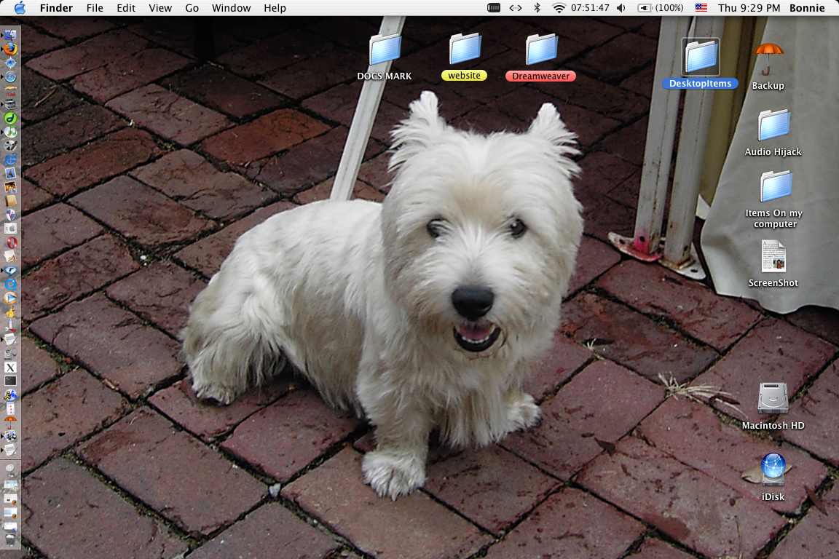Launch Firefox from the Dock
Screen dimensions: 839x559
pos(10,49)
